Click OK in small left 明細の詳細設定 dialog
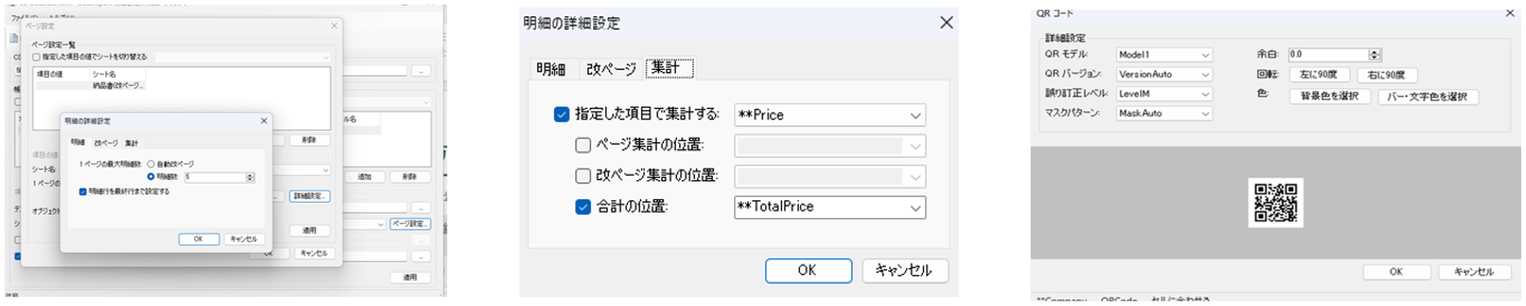Viewport: 1526px width, 306px height. pos(199,239)
